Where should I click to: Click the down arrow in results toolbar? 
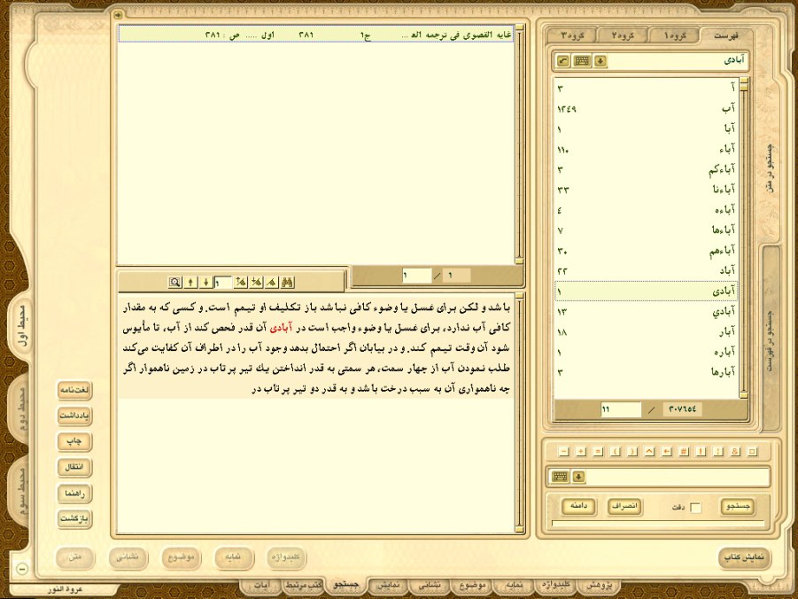coord(205,282)
